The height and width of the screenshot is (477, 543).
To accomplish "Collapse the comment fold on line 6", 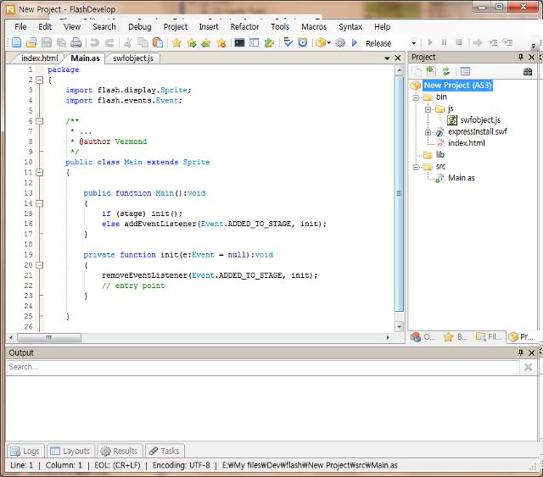I will 40,121.
